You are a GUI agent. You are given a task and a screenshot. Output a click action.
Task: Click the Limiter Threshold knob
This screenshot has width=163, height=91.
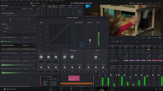pos(96,57)
